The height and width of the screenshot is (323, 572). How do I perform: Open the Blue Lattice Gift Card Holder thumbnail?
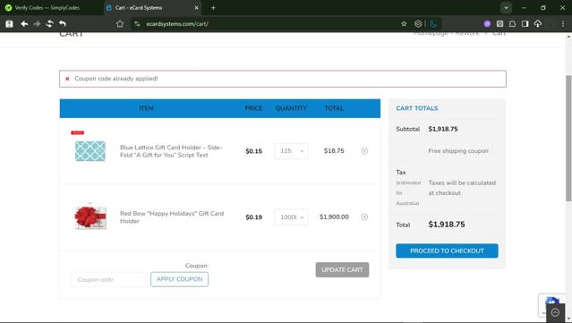(90, 151)
